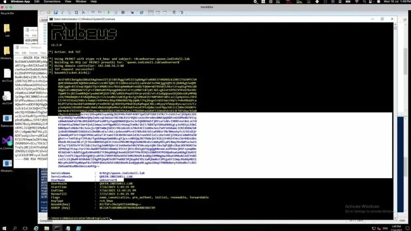Click the New file icon in background toolbar
The width and height of the screenshot is (411, 231).
point(42,12)
